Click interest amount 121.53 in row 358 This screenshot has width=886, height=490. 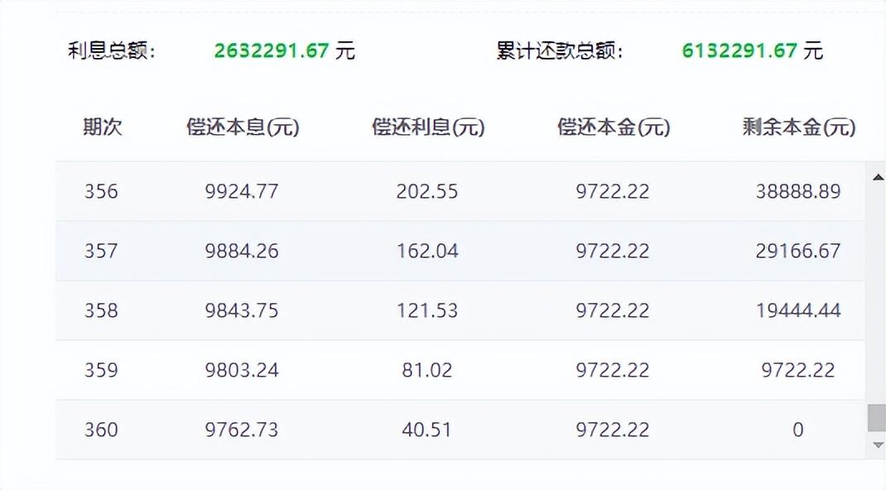pyautogui.click(x=427, y=310)
